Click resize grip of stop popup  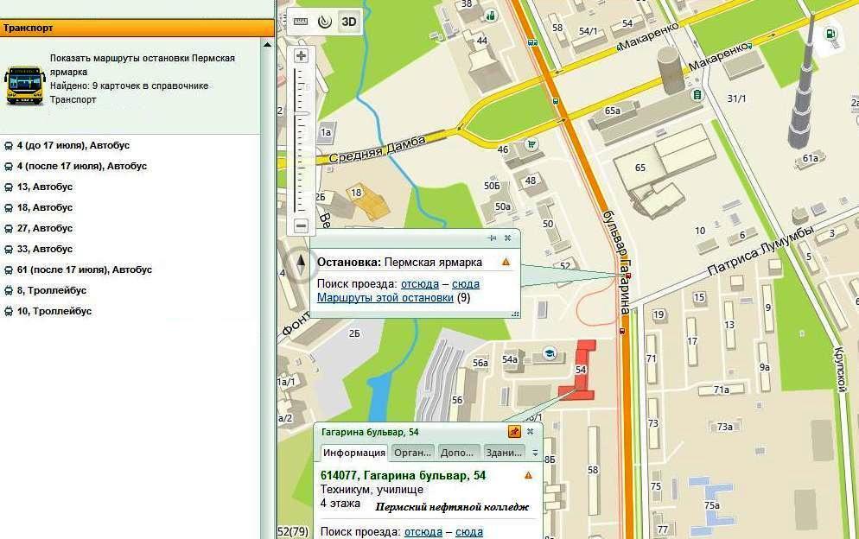(515, 314)
